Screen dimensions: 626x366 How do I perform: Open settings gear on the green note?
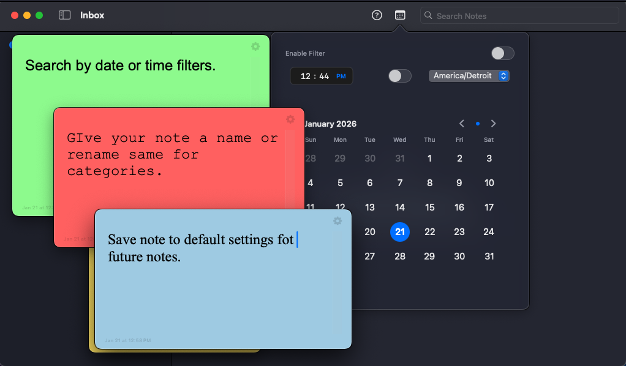coord(255,47)
